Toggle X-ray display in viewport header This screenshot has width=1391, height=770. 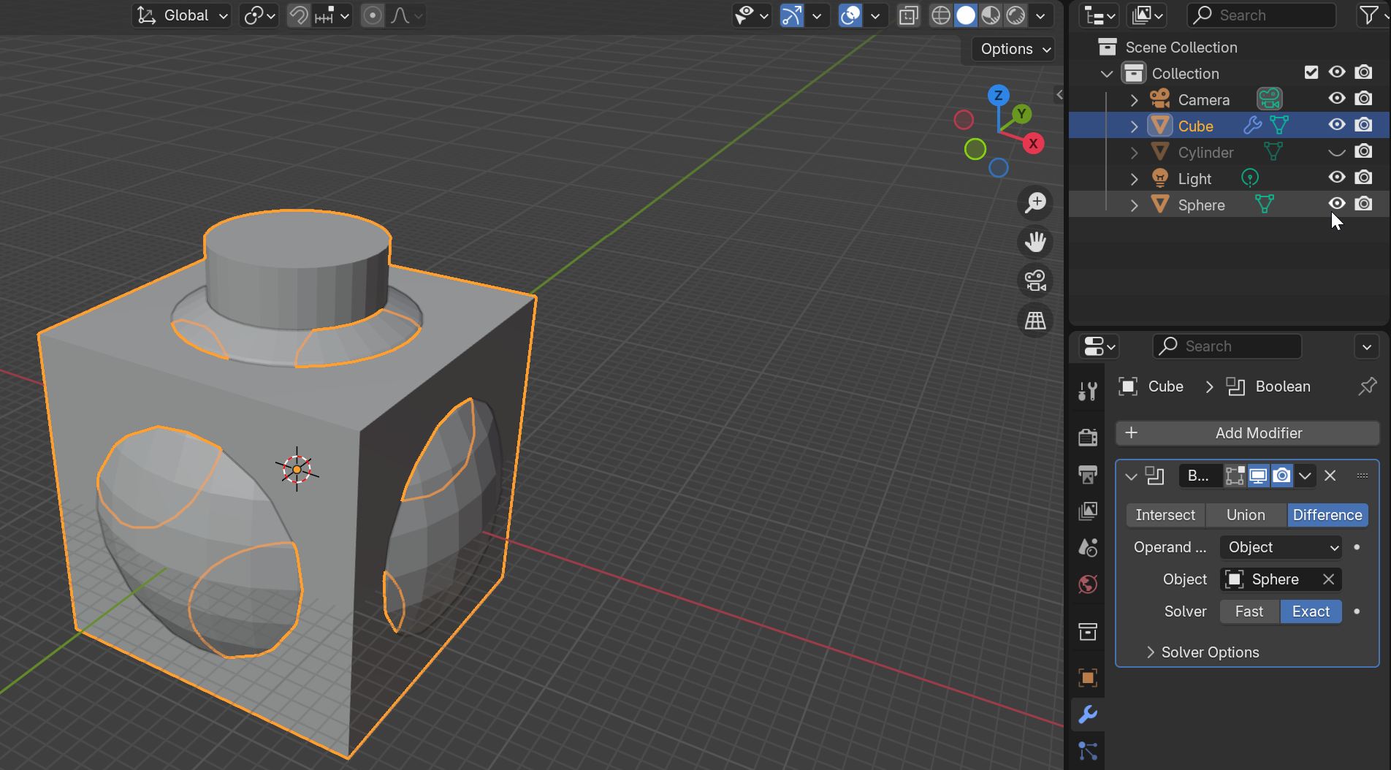[909, 15]
